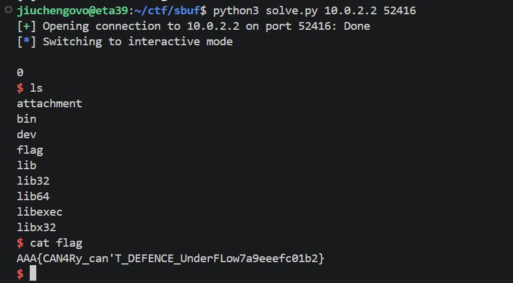Click the username jiuchengovo@eta39 in the prompt
513x283 pixels.
[x=72, y=11]
